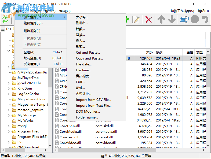Image resolution: width=211 pixels, height=159 pixels.
Task: Choose 反向選擇(I) from the menu
Action: 41,64
